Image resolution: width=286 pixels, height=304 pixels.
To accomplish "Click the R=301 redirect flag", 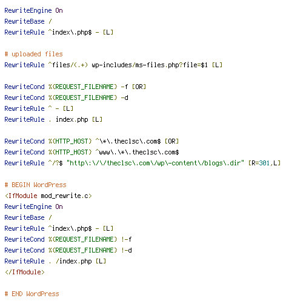I will point(261,163).
